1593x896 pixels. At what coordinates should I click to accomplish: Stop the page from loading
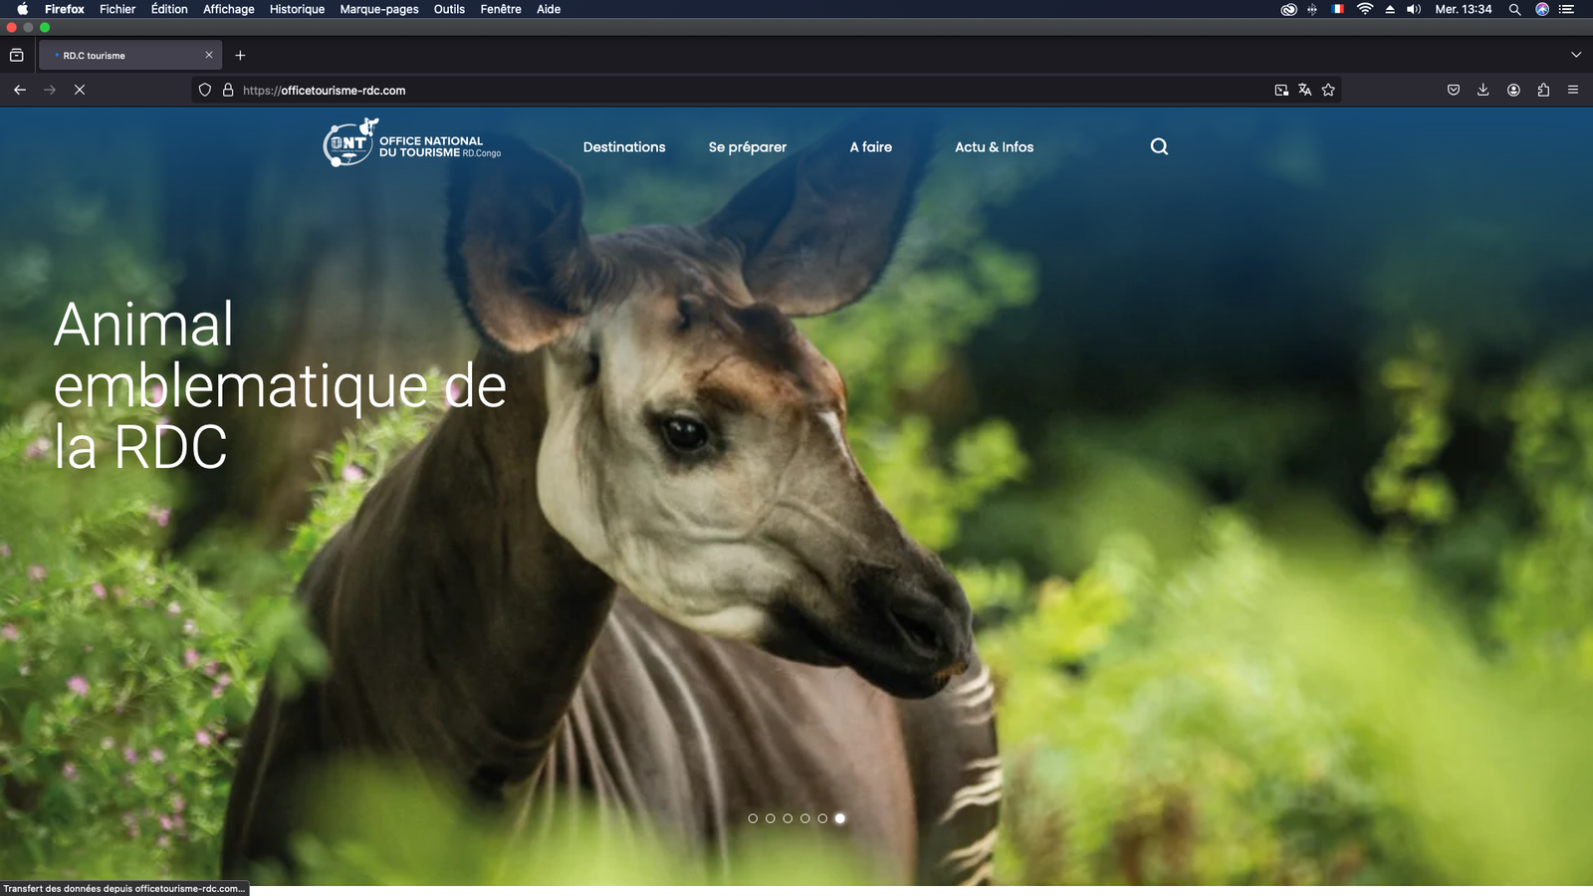click(80, 90)
